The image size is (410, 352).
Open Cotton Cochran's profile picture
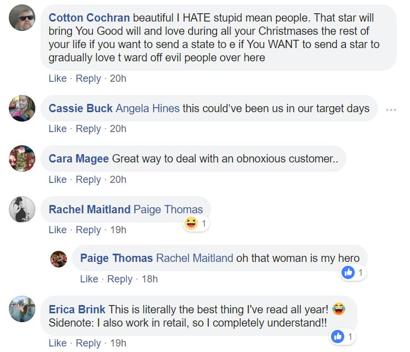22,18
